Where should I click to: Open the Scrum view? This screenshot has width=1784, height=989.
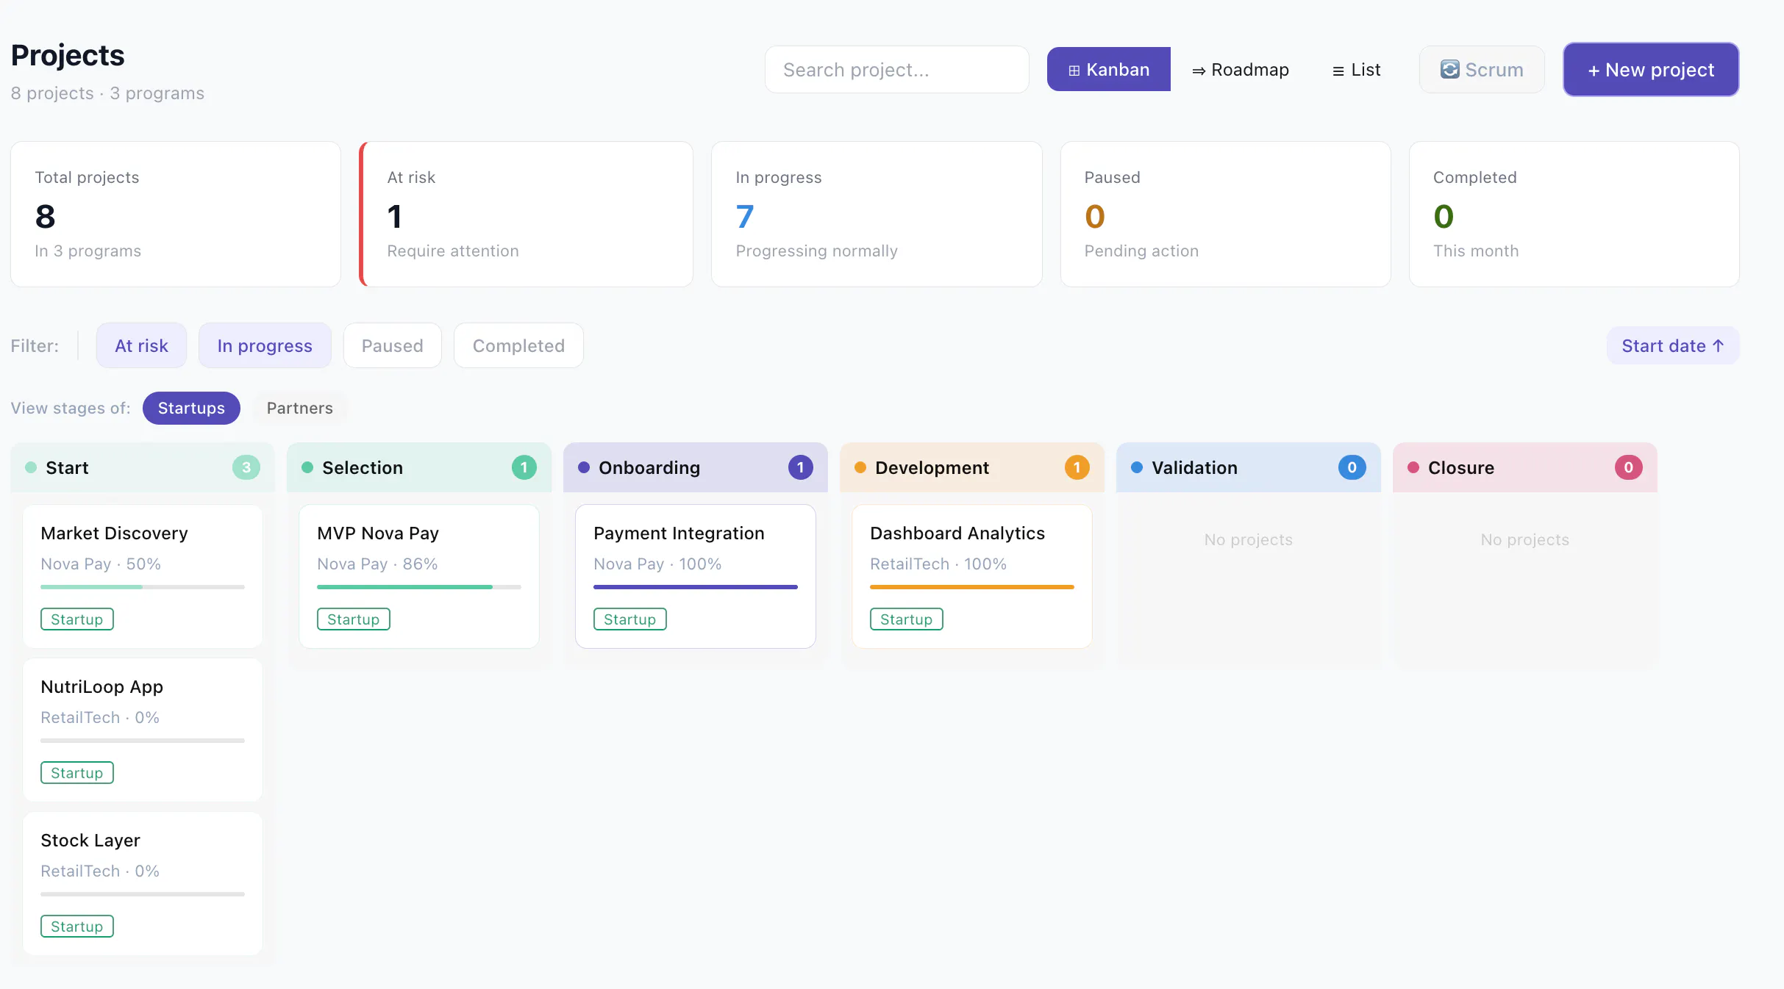(x=1482, y=70)
